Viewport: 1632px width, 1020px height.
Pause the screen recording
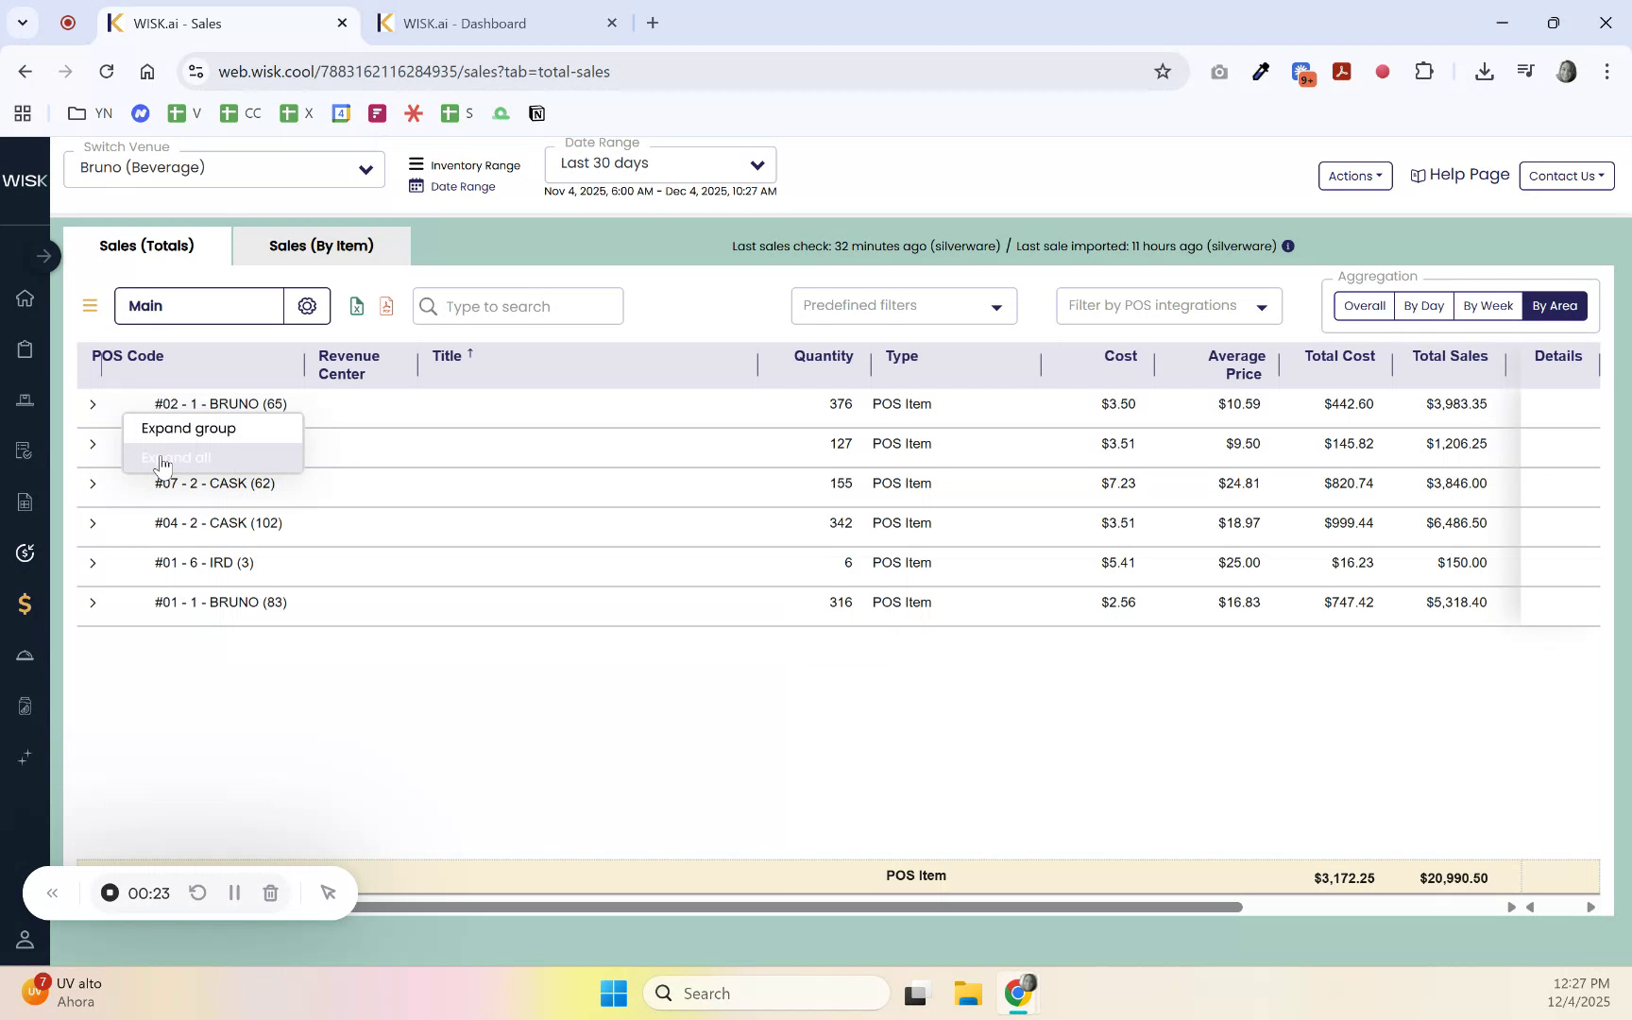[234, 892]
